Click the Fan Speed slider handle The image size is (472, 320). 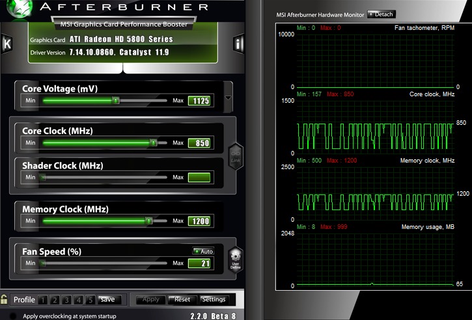[43, 263]
